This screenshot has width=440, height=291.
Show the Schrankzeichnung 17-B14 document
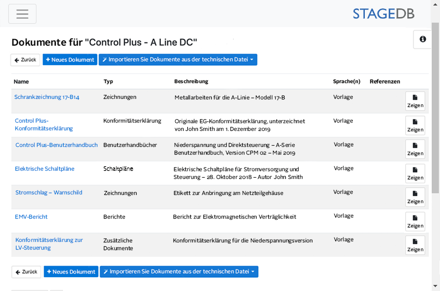(415, 101)
